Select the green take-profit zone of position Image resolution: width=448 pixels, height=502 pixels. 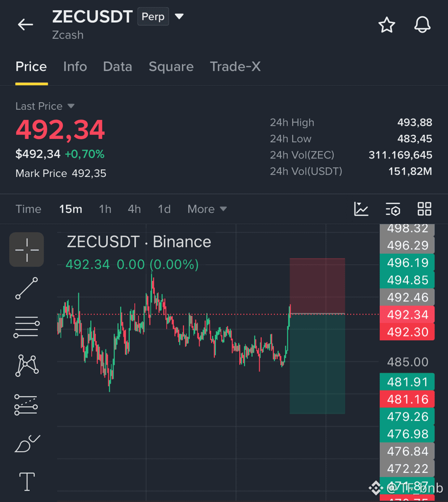pos(318,364)
